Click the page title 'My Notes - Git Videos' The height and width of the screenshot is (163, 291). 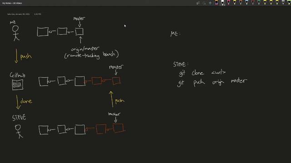12,3
